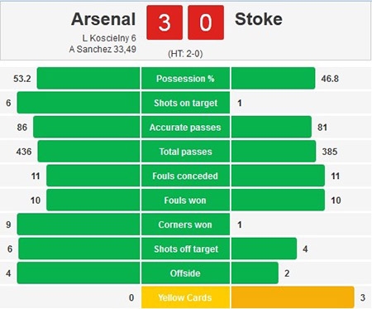Click the Accurate passes label

pos(185,127)
